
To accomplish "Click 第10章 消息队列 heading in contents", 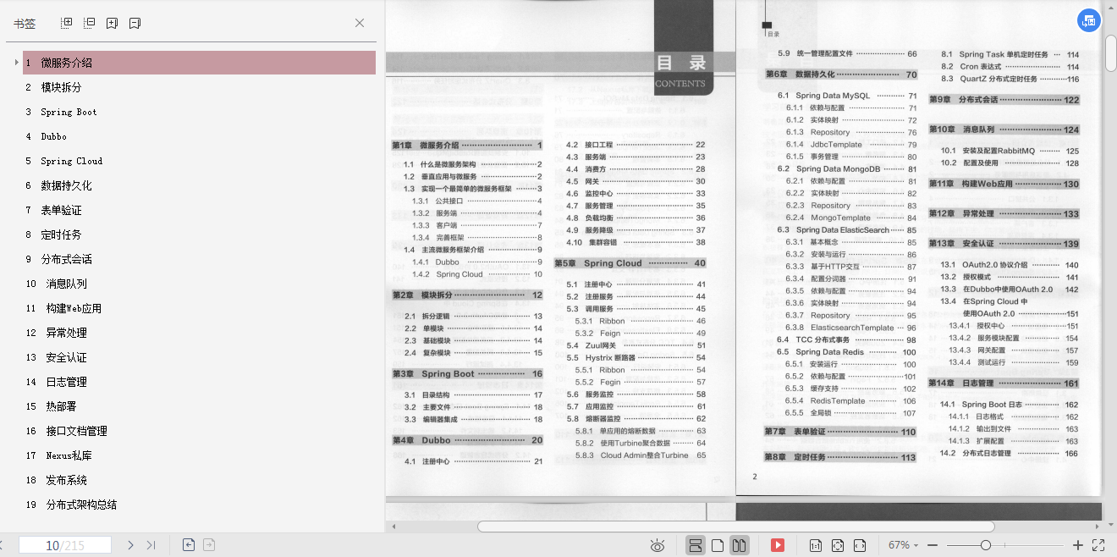I will tap(1004, 130).
